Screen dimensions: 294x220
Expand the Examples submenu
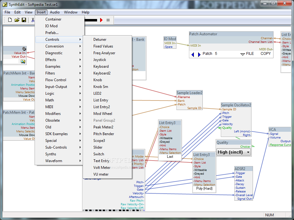59,66
